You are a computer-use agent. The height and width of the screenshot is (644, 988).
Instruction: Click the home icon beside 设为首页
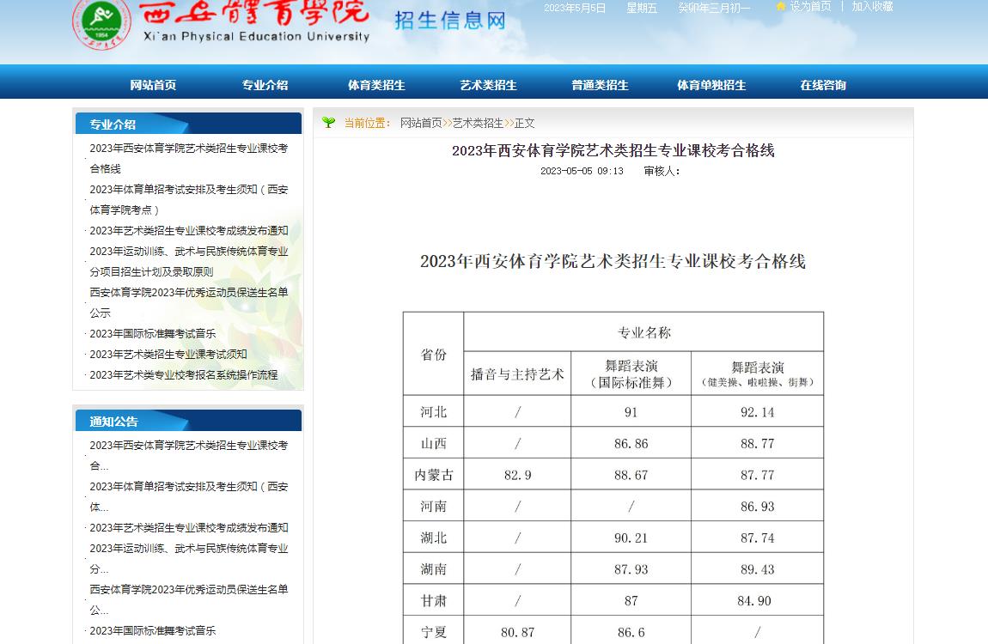pos(781,6)
